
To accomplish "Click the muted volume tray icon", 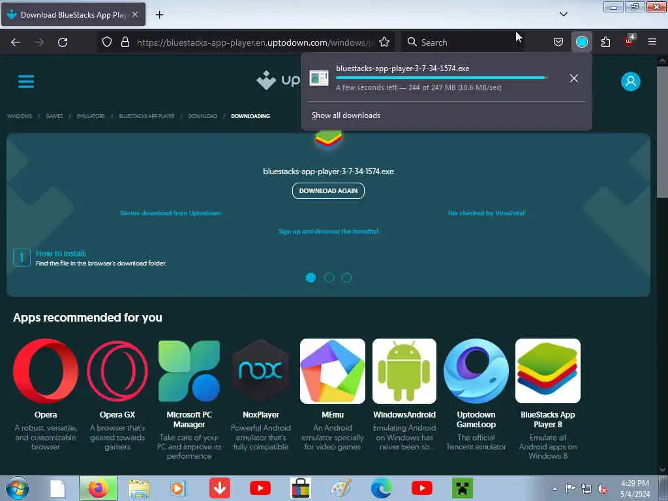I will point(602,489).
